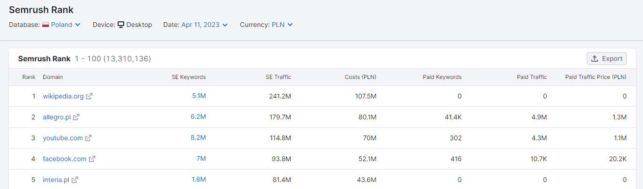Click the Desktop monitor icon
The width and height of the screenshot is (643, 189).
(x=121, y=25)
